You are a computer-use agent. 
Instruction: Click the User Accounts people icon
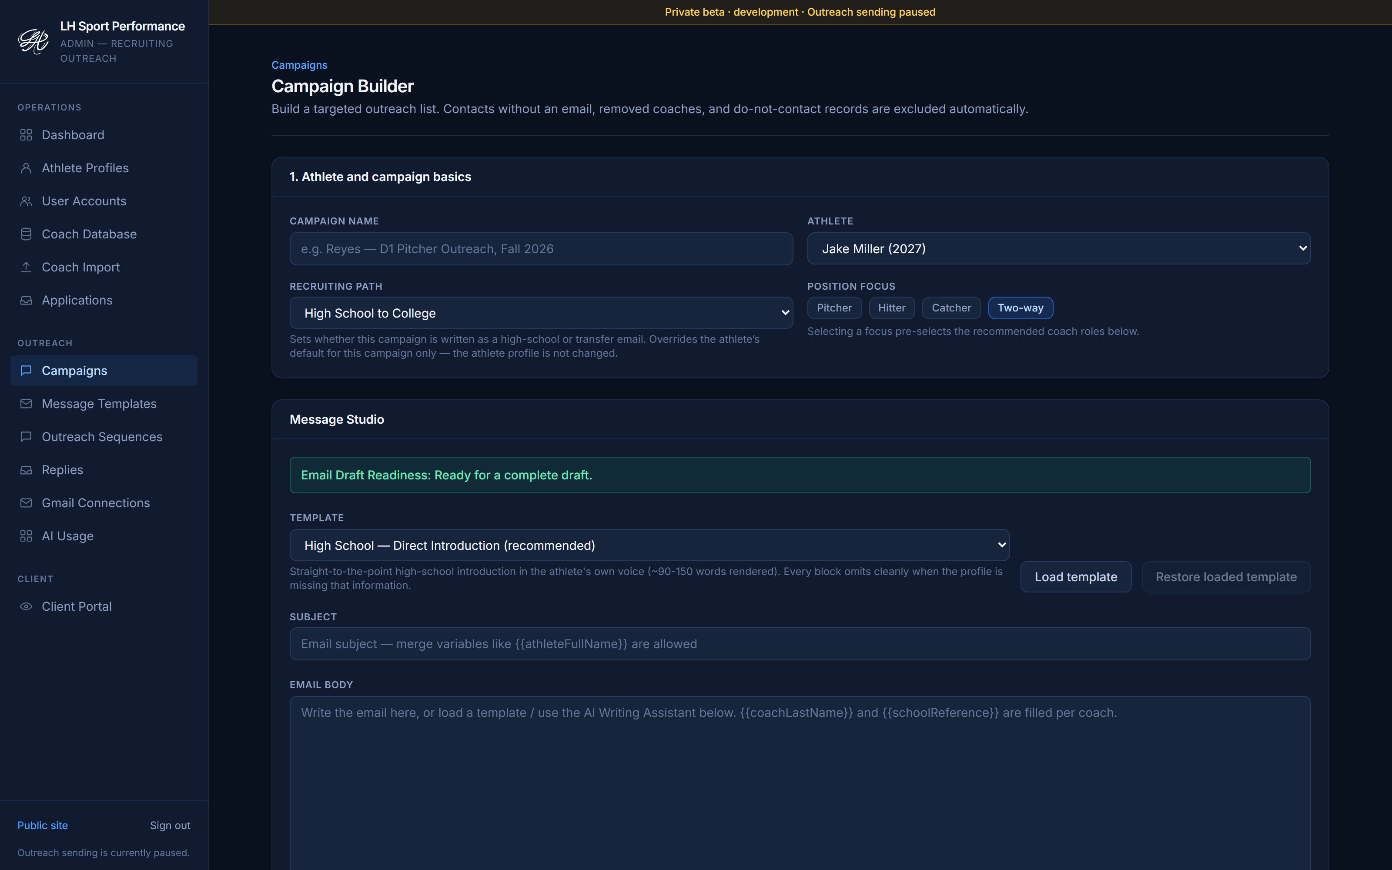pos(26,201)
